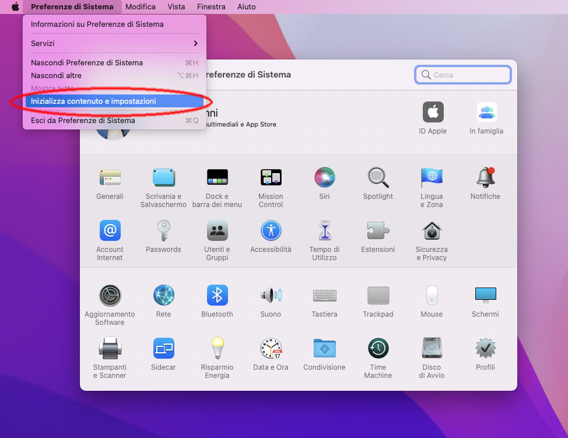568x438 pixels.
Task: Open Lingua e Zona settings
Action: click(432, 177)
